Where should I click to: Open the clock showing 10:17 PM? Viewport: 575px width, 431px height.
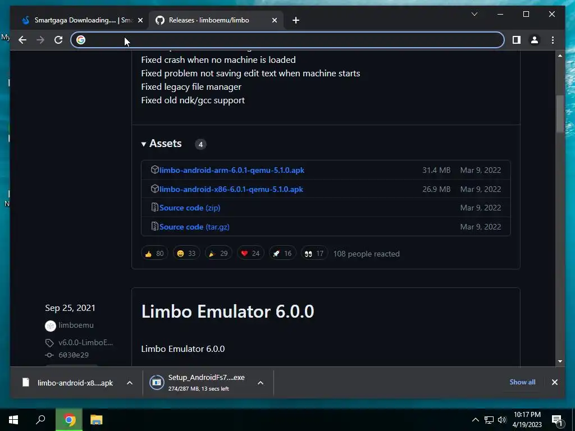[527, 420]
